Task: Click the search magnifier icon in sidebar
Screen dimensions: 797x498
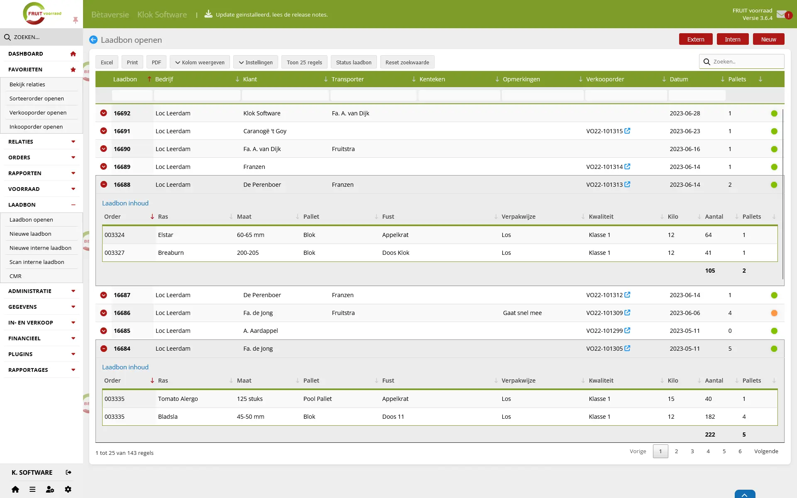Action: (x=7, y=37)
